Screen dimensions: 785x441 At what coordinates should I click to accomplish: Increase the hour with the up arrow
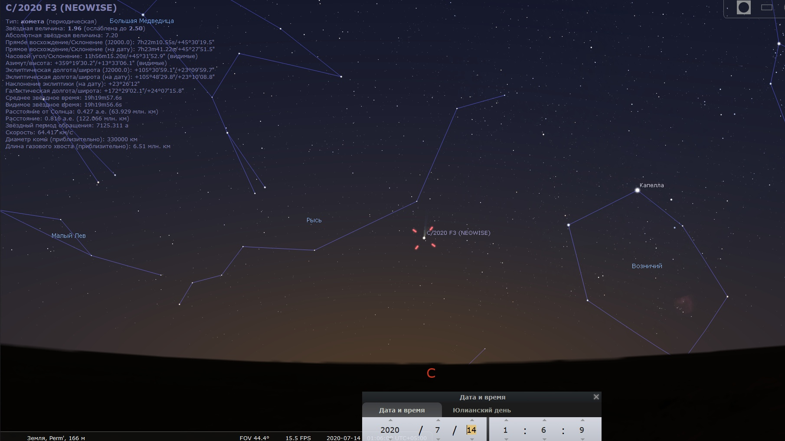click(506, 420)
